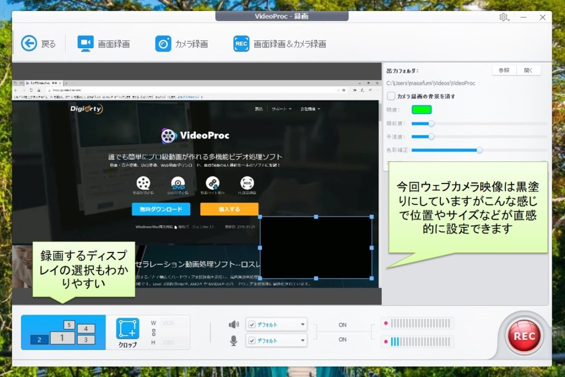The width and height of the screenshot is (565, 377).
Task: Click the film reel feature icon in preview
Action: [143, 183]
